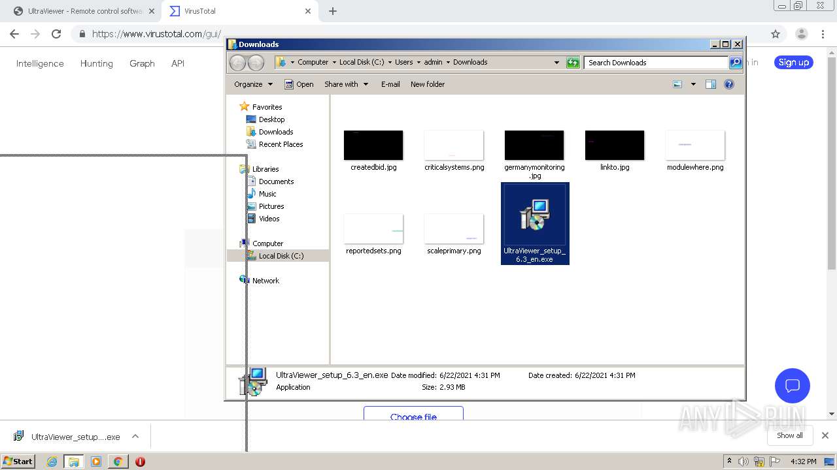This screenshot has height=470, width=837.
Task: Click Computer in the address breadcrumb
Action: [313, 62]
